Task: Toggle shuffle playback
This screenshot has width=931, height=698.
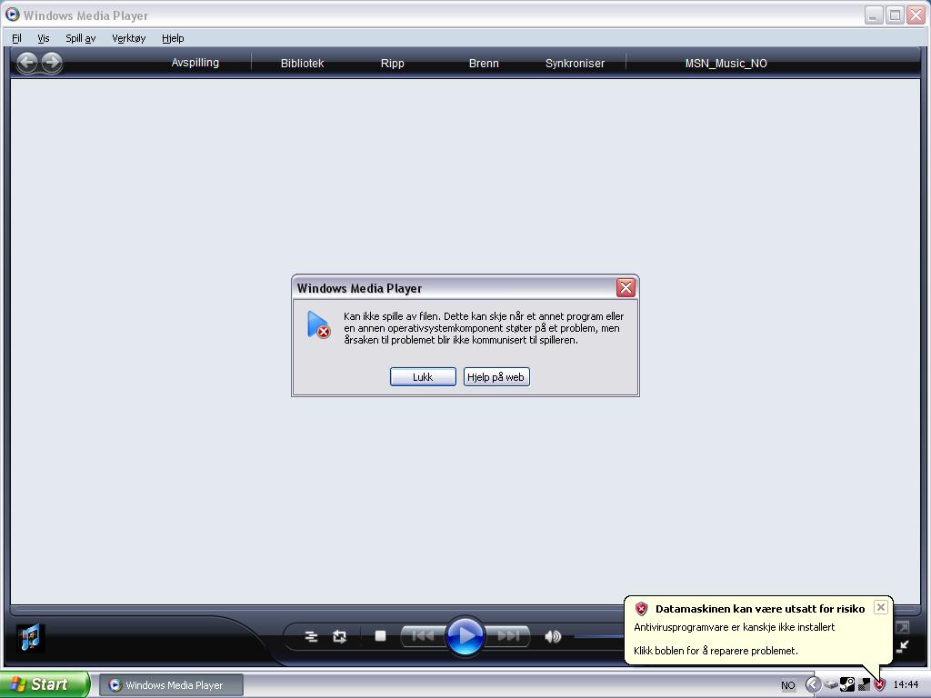Action: 311,637
